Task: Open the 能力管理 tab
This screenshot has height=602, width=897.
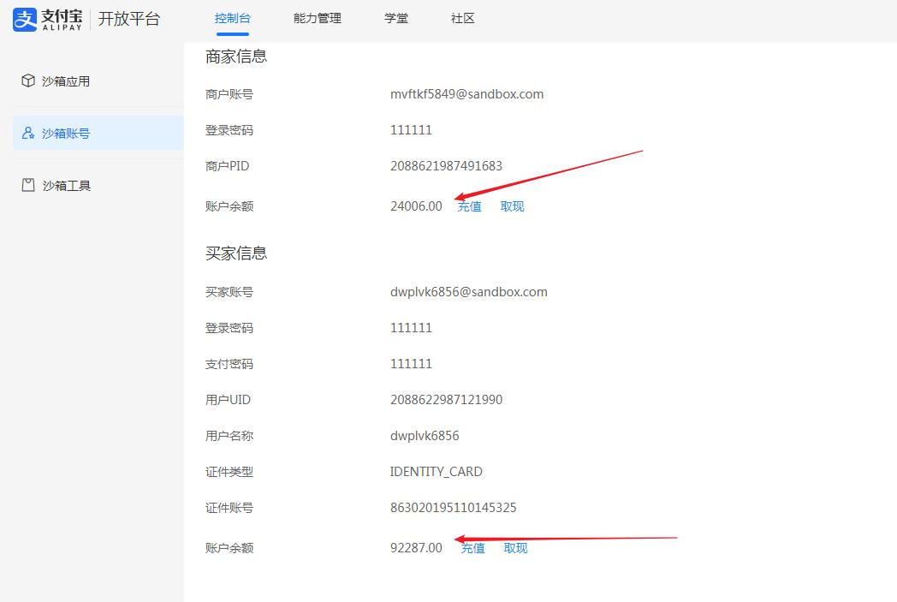Action: pyautogui.click(x=316, y=17)
